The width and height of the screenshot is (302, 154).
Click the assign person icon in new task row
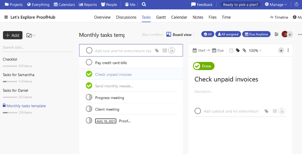click(172, 50)
